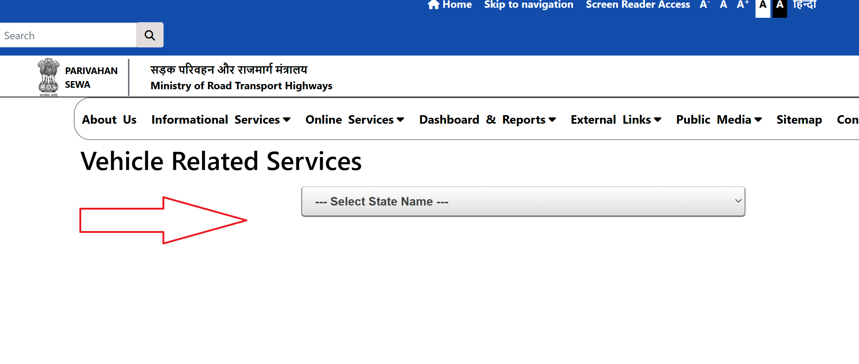Click Skip to navigation control
This screenshot has width=859, height=364.
pyautogui.click(x=528, y=5)
